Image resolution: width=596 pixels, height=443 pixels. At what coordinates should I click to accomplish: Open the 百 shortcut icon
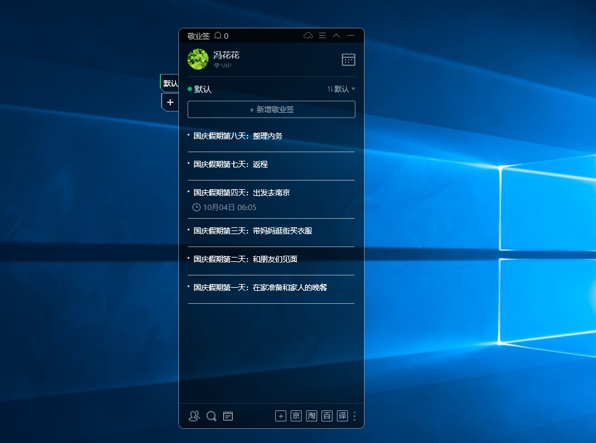tap(327, 416)
